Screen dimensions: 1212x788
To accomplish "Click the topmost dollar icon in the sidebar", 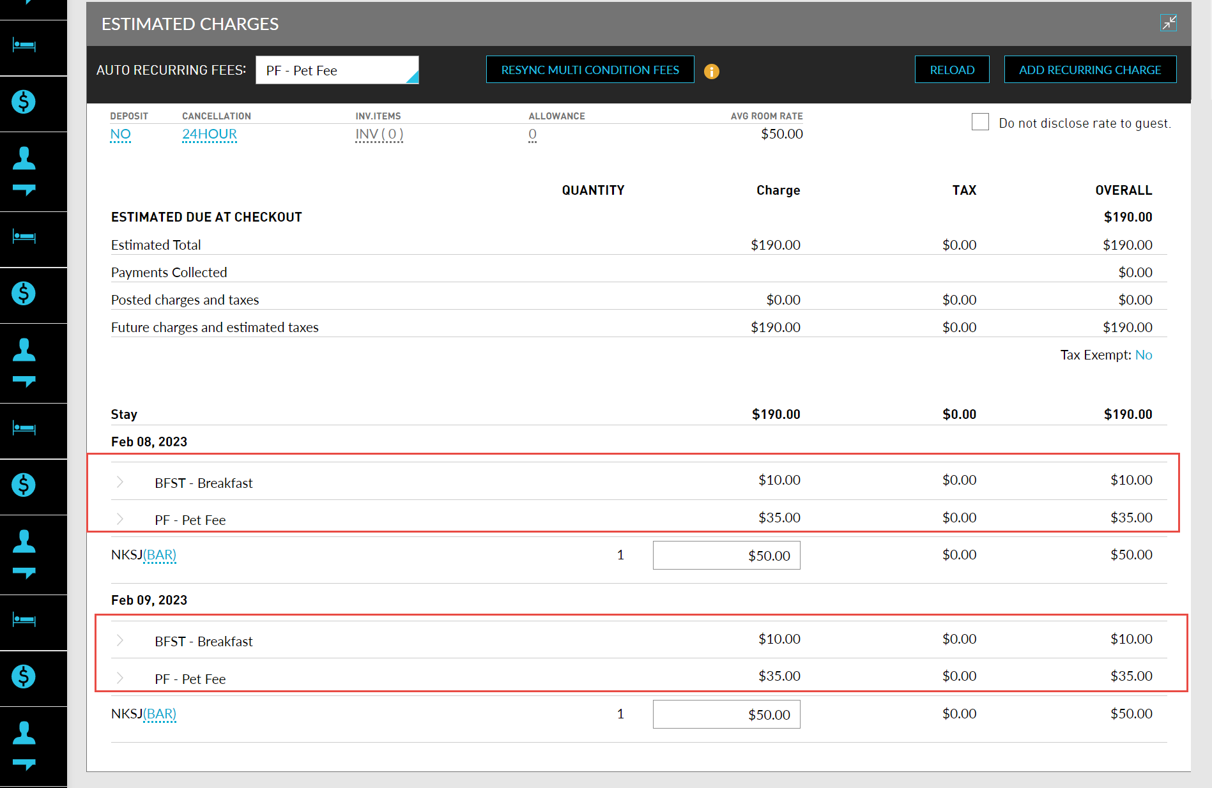I will (24, 102).
